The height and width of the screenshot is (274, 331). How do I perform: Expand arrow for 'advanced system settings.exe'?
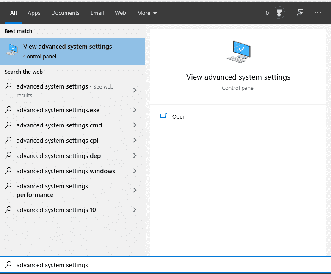(x=135, y=110)
